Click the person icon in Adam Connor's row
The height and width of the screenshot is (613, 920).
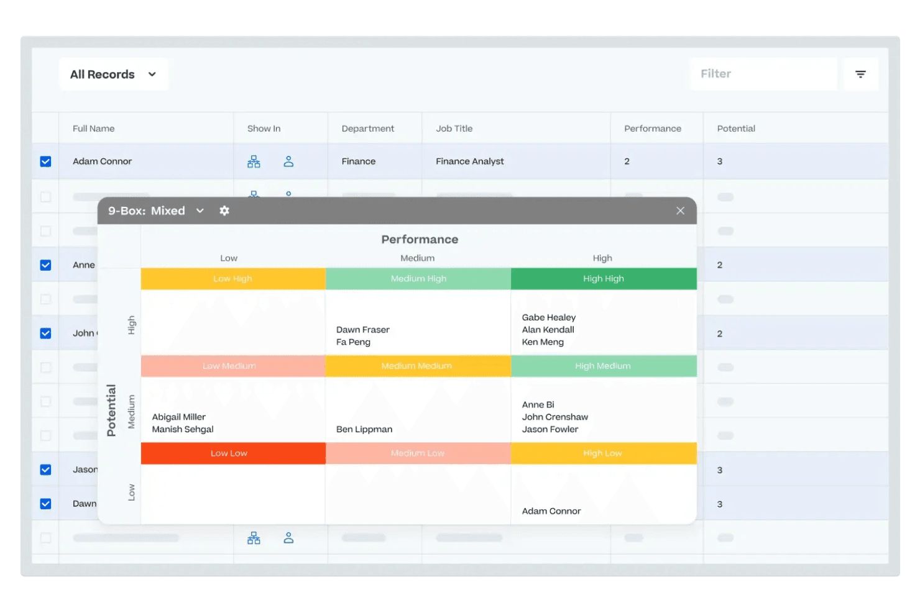point(288,161)
